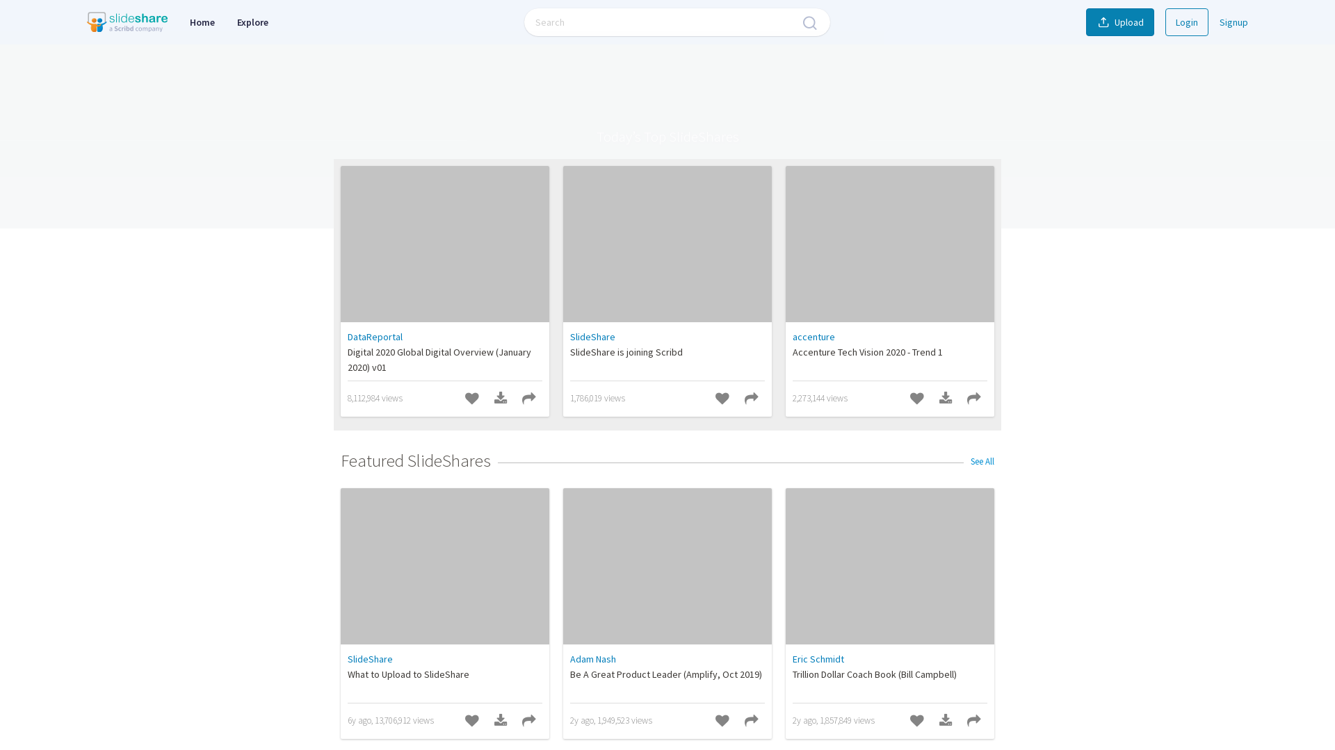Viewport: 1335px width, 750px height.
Task: Download the Digital 2020 Global Digital Overview deck
Action: (501, 398)
